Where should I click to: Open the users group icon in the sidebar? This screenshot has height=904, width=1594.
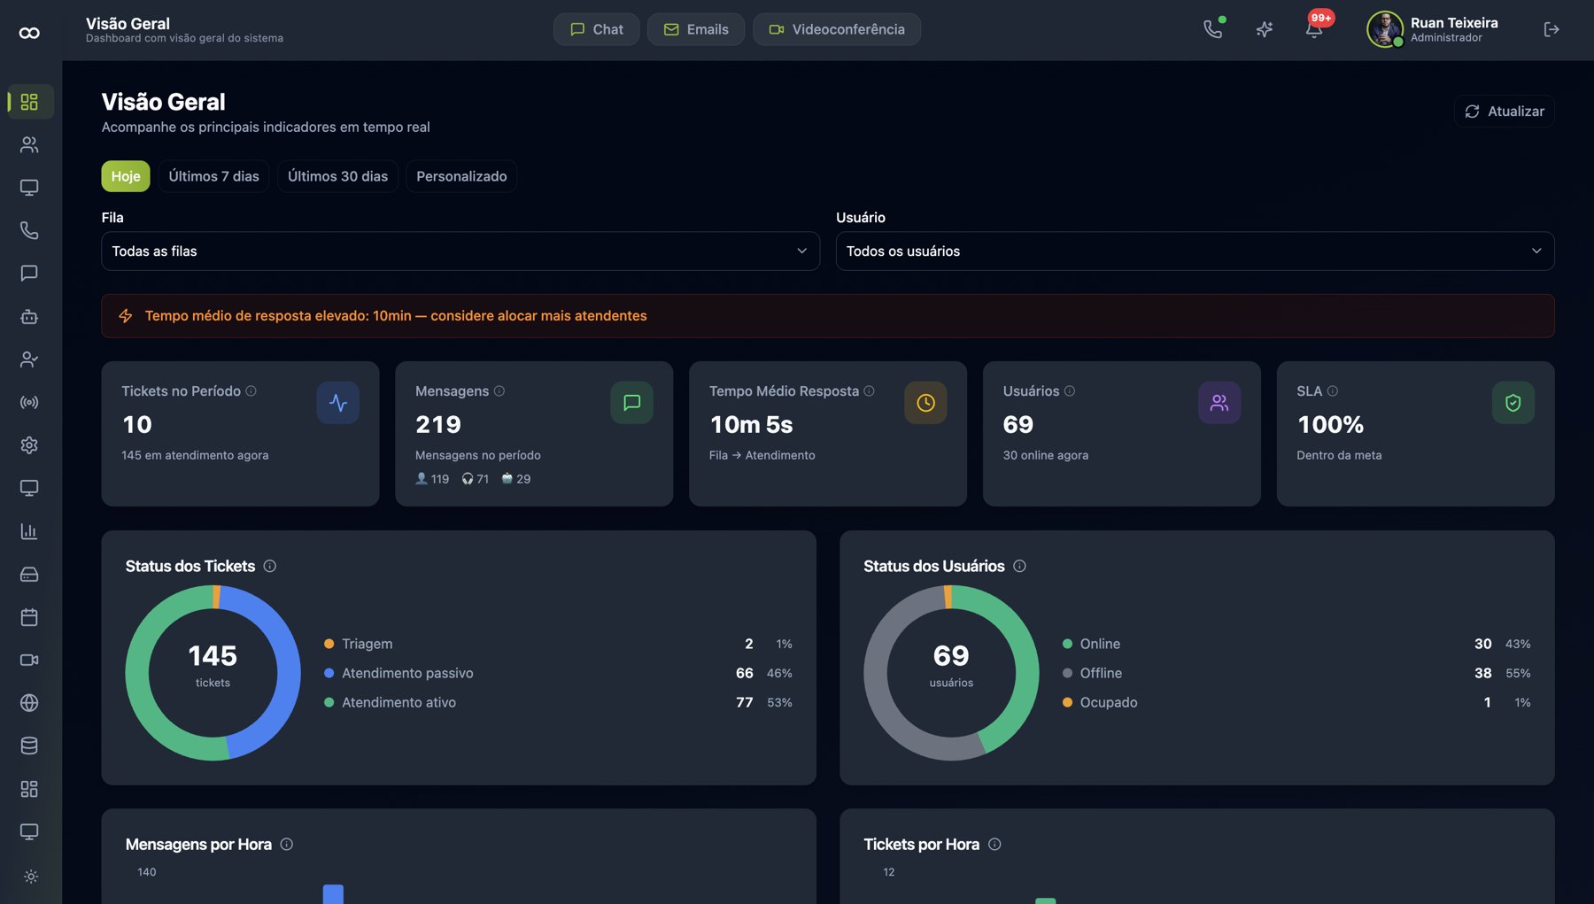(29, 144)
